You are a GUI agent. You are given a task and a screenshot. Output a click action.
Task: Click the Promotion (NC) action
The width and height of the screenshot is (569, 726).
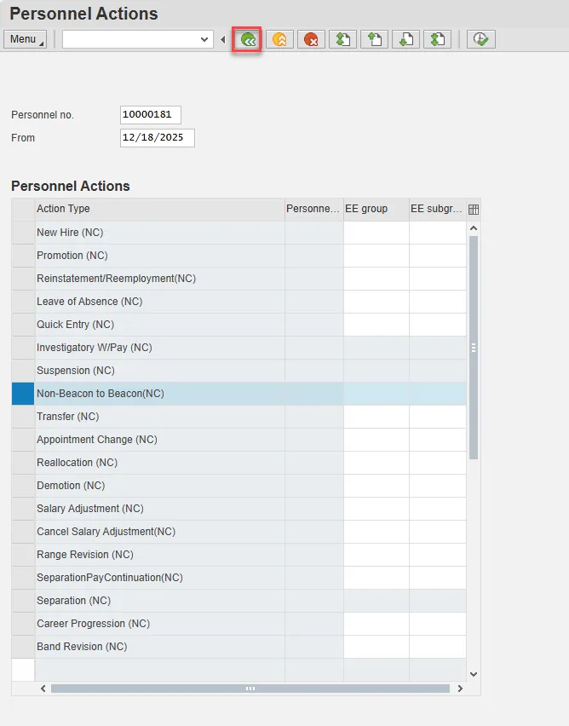[x=72, y=256]
